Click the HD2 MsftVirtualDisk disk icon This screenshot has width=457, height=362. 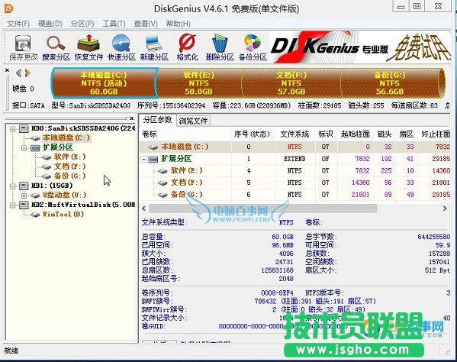pyautogui.click(x=24, y=205)
